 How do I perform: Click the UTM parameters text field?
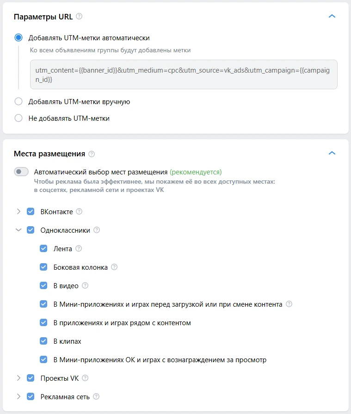tap(184, 74)
